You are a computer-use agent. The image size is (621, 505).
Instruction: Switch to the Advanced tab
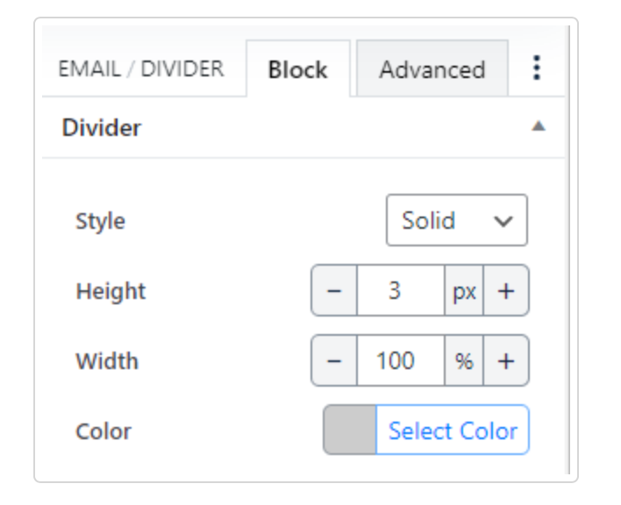pos(432,70)
